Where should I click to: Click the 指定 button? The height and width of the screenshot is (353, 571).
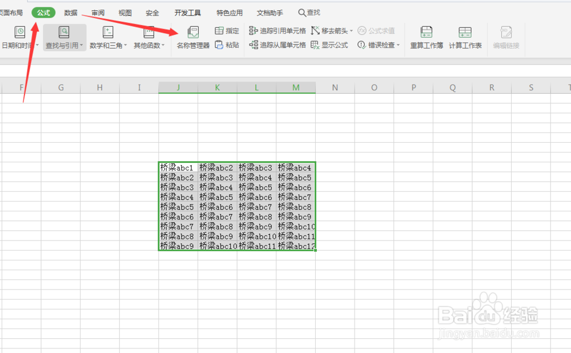pyautogui.click(x=227, y=31)
